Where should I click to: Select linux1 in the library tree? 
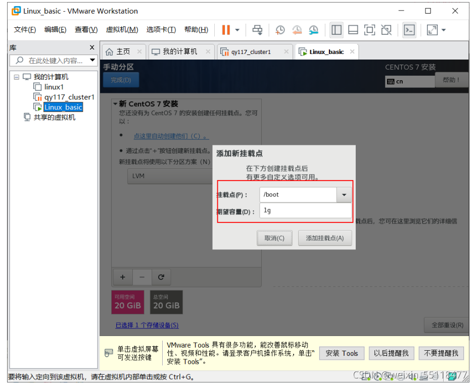point(54,87)
